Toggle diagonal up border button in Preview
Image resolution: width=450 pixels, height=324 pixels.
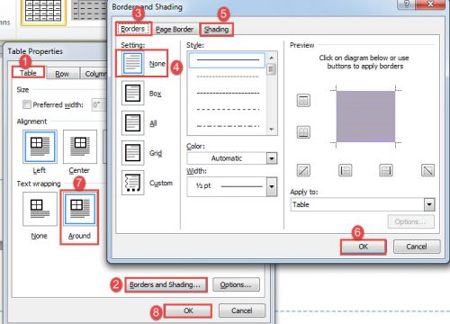(x=303, y=170)
